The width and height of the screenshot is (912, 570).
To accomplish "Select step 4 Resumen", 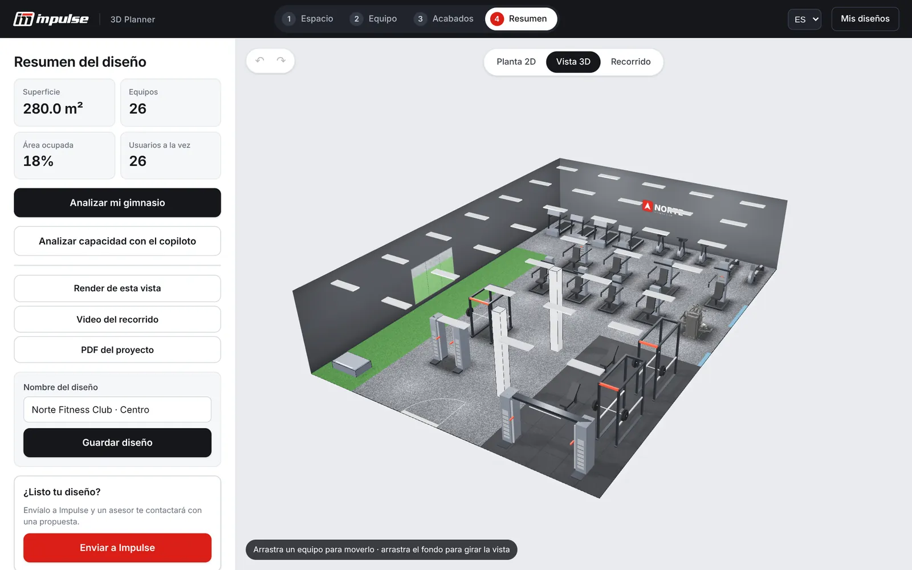I will tap(520, 19).
